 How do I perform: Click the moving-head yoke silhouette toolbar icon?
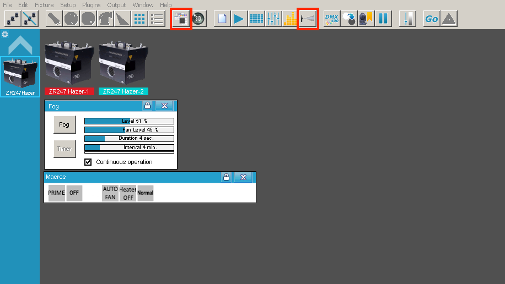[x=105, y=19]
